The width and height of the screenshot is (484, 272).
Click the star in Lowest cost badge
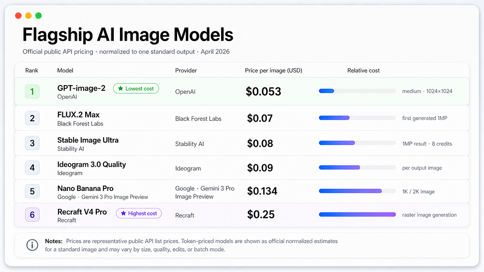pyautogui.click(x=121, y=88)
